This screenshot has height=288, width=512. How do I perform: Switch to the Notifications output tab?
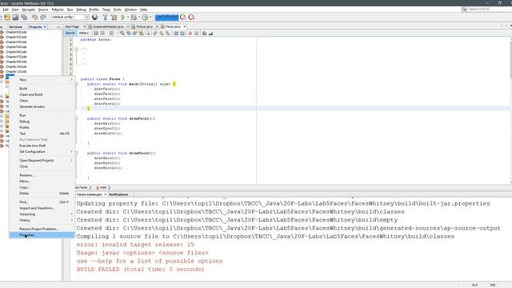118,194
